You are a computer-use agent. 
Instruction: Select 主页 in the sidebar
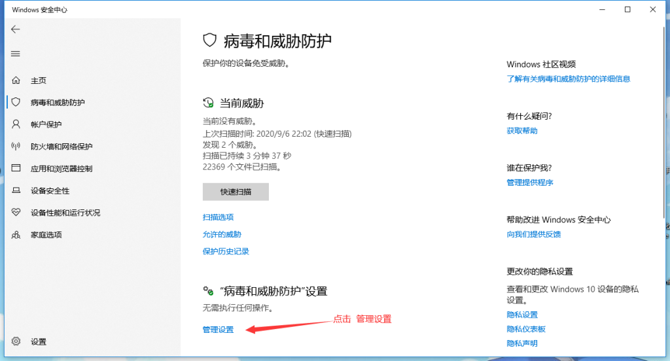tap(39, 80)
